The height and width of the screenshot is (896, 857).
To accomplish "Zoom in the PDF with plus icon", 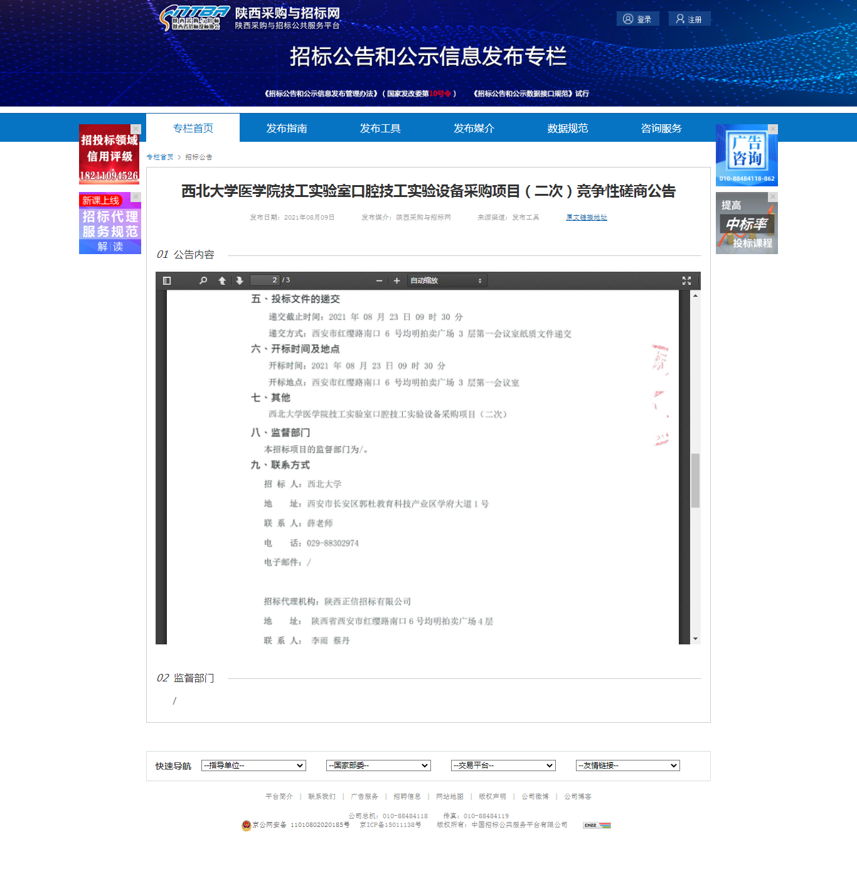I will 397,280.
